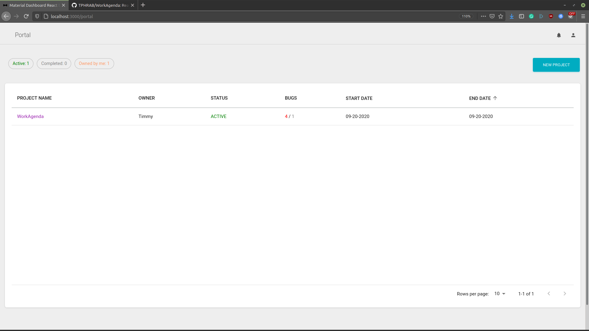Click owner cell Timmy

tap(146, 116)
